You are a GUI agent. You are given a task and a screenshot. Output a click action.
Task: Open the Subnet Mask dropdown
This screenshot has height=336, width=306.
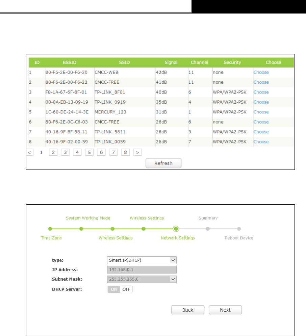pos(142,279)
